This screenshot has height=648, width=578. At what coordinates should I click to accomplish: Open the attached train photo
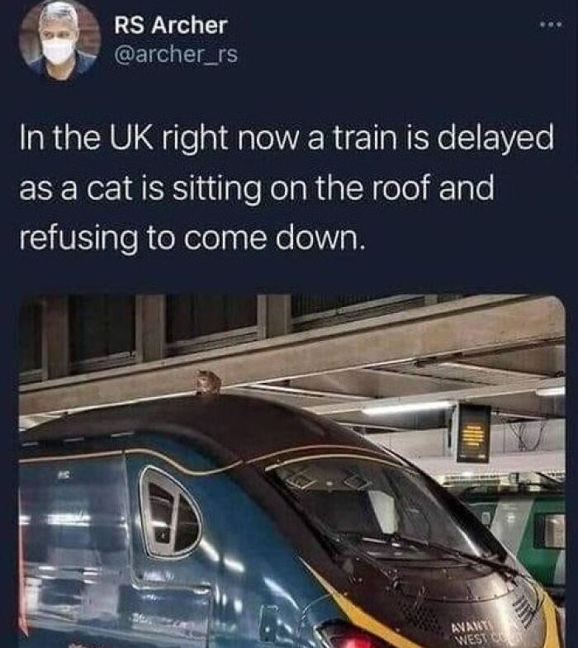pyautogui.click(x=292, y=471)
